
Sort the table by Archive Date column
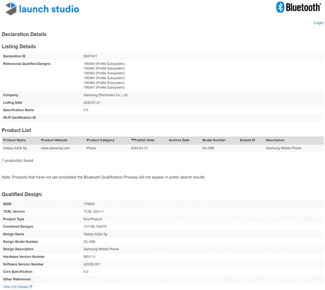[179, 140]
